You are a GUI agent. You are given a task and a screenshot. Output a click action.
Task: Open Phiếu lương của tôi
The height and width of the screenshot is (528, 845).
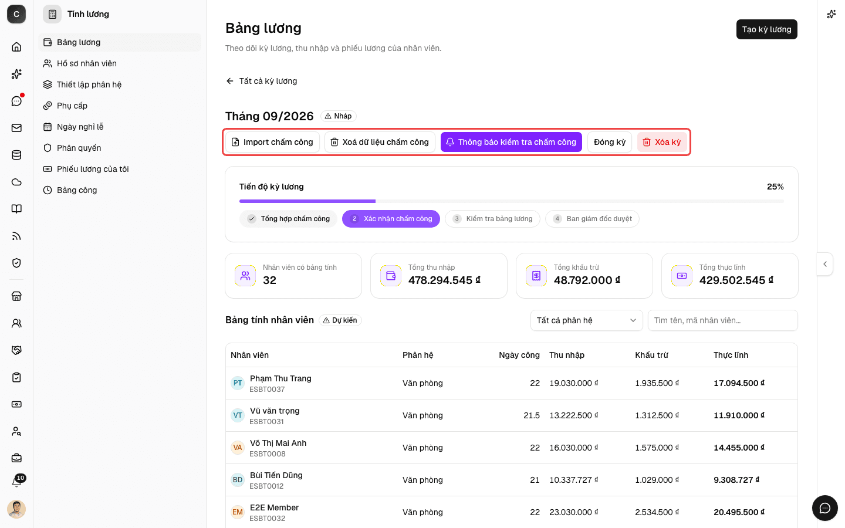(x=120, y=169)
